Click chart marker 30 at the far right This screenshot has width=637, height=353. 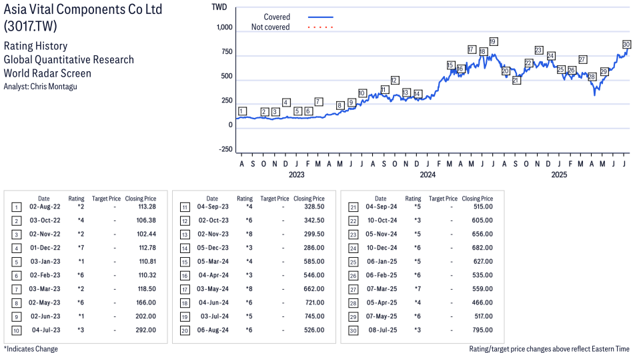click(x=626, y=45)
